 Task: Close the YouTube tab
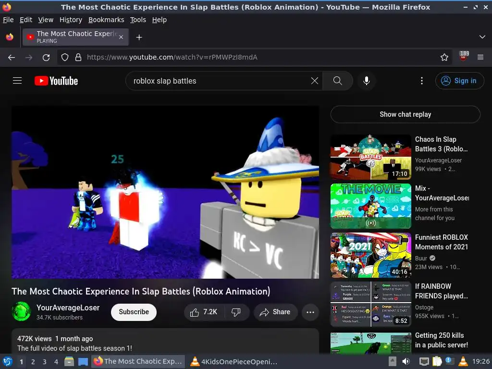[121, 37]
